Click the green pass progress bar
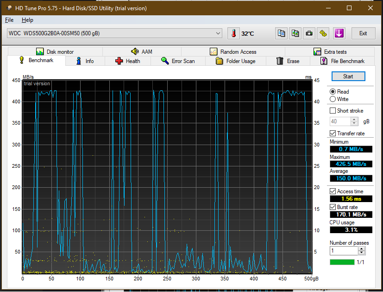The height and width of the screenshot is (292, 383). click(x=342, y=262)
